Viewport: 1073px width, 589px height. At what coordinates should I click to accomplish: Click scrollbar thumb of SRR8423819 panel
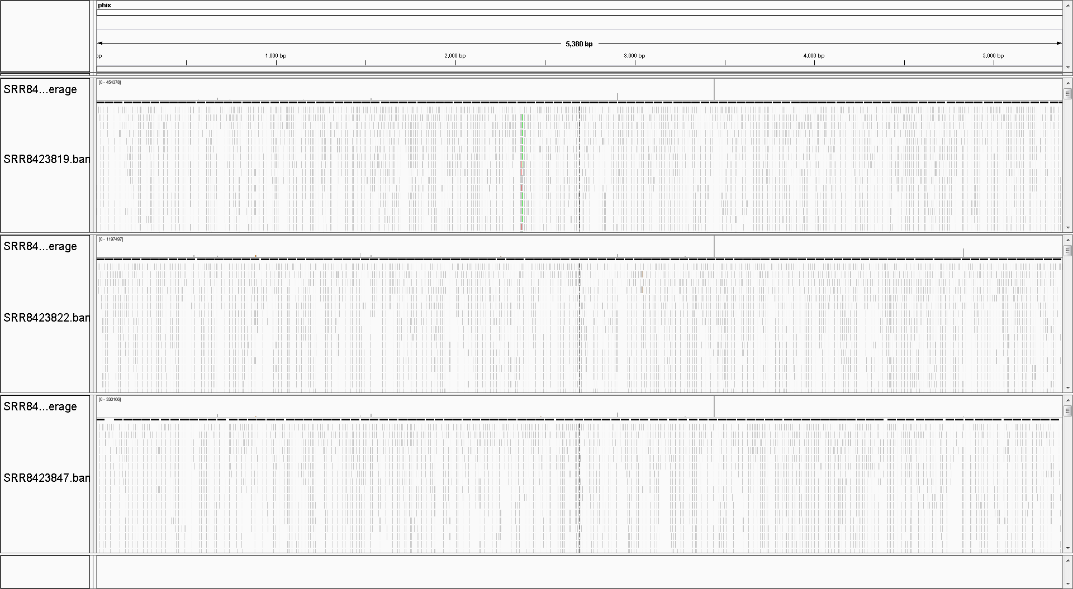(x=1068, y=94)
